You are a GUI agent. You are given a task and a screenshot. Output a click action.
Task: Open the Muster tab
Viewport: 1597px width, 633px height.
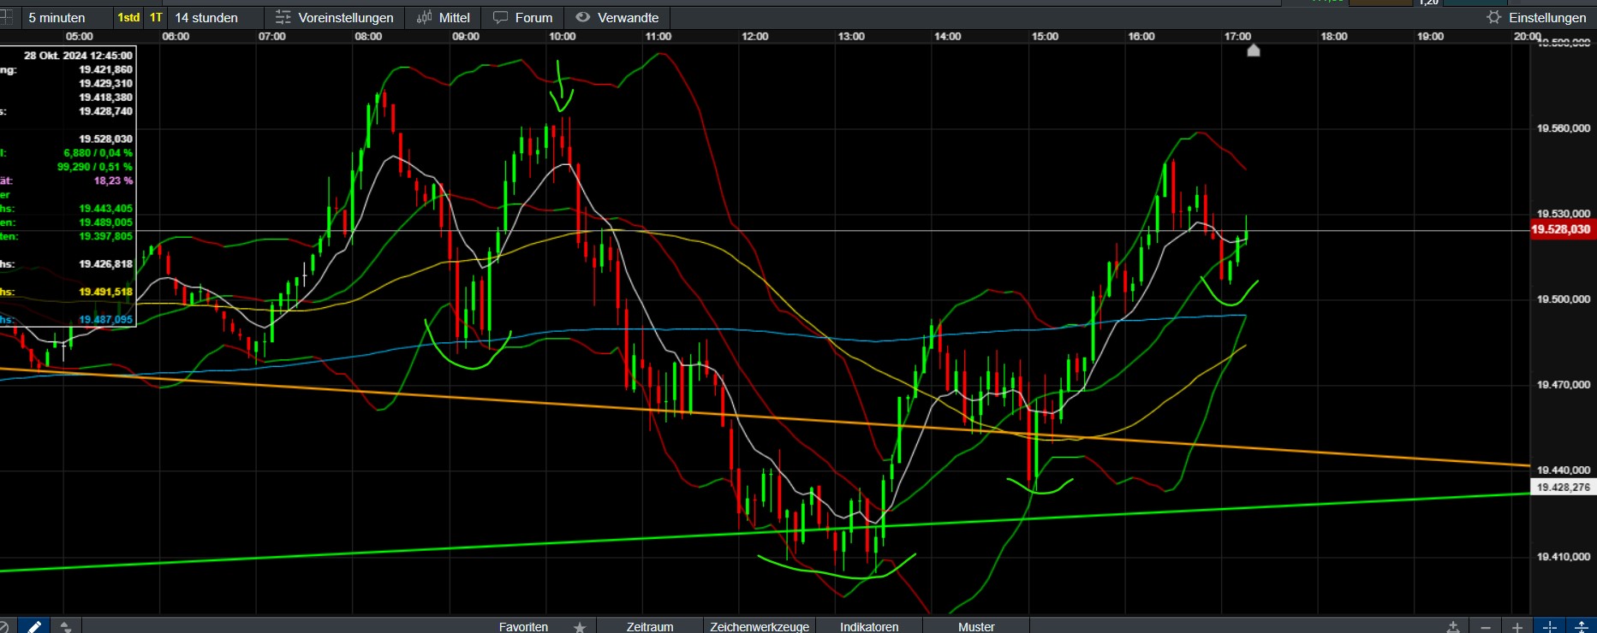click(976, 627)
